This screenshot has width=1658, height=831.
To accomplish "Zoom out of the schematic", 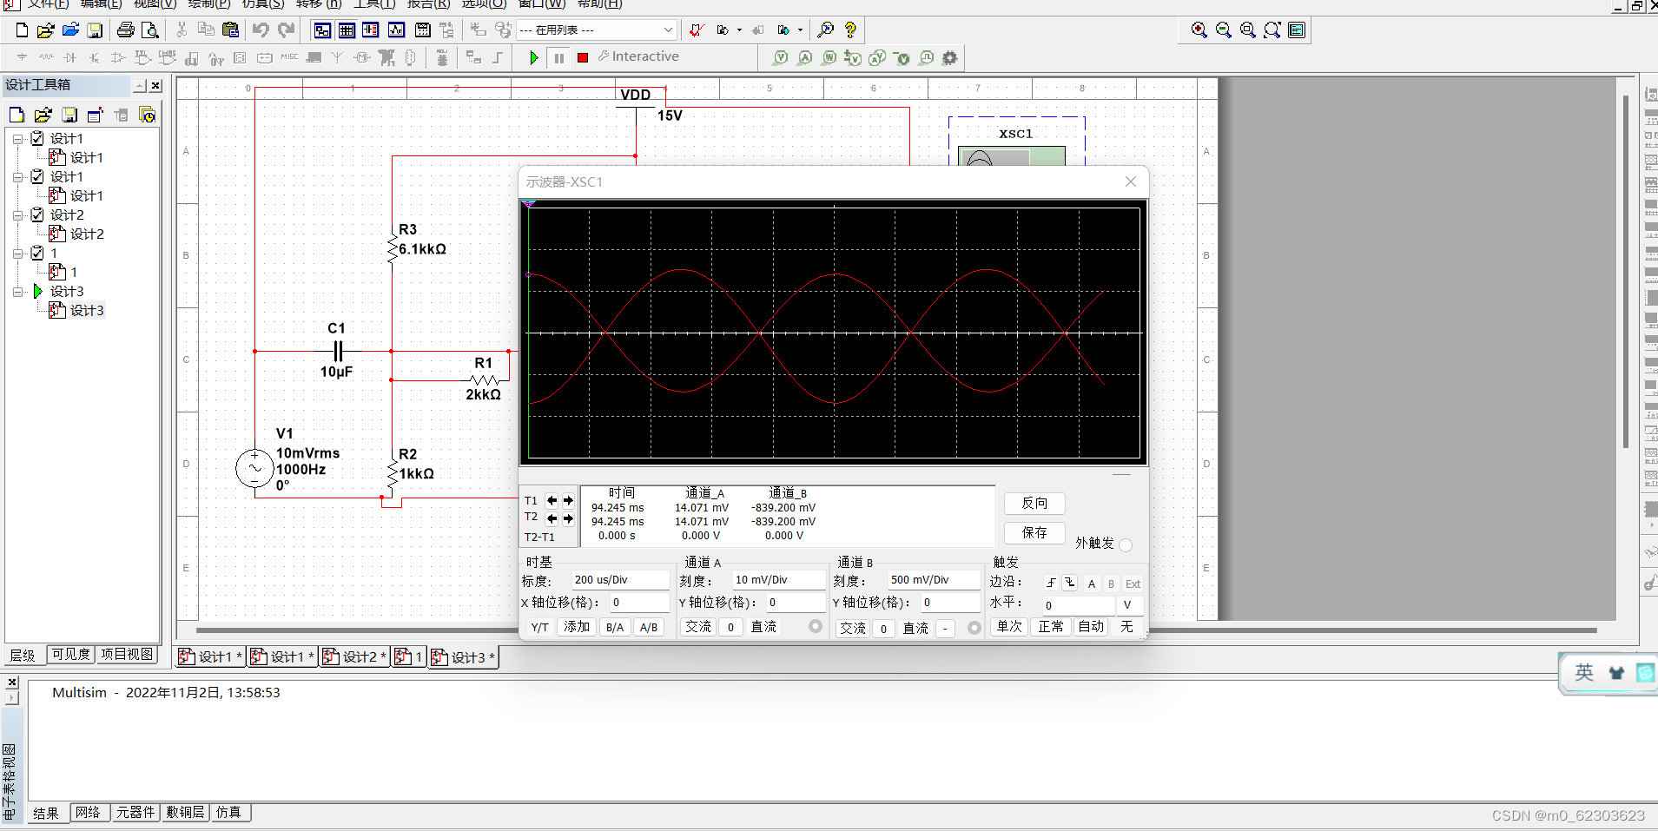I will (1224, 30).
